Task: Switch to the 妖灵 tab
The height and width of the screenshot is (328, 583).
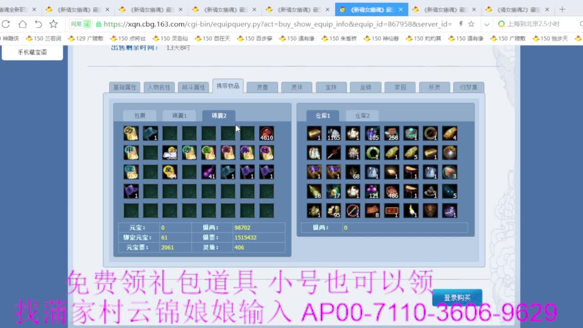Action: click(x=435, y=87)
